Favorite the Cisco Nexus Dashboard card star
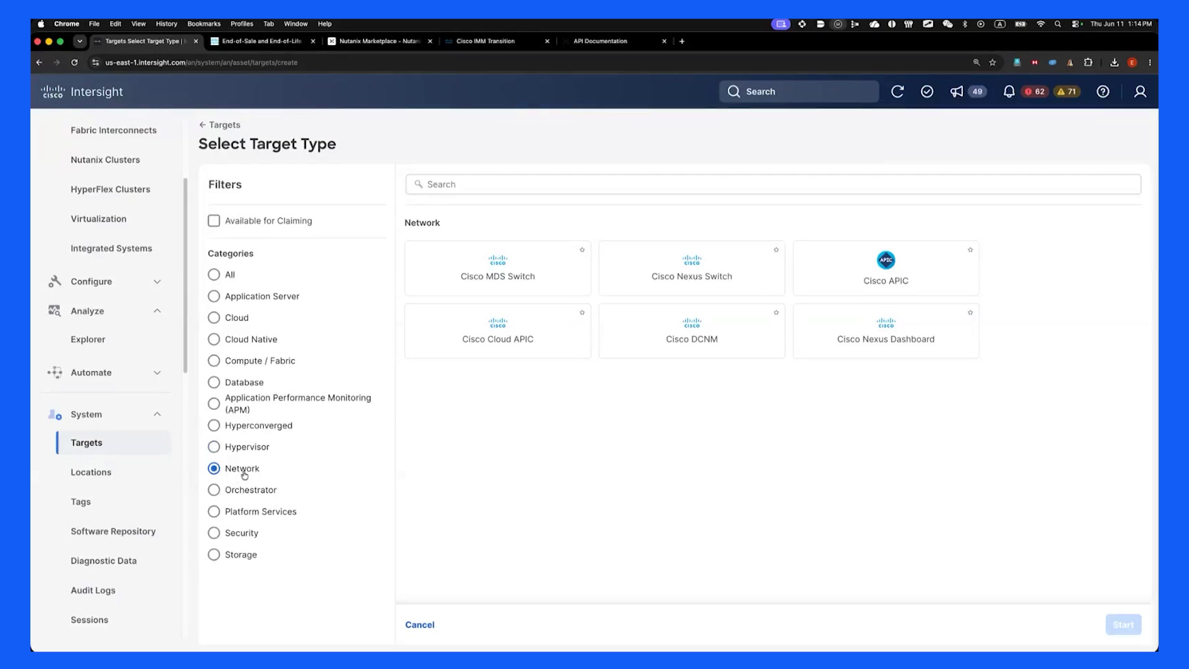Viewport: 1189px width, 669px height. (970, 313)
